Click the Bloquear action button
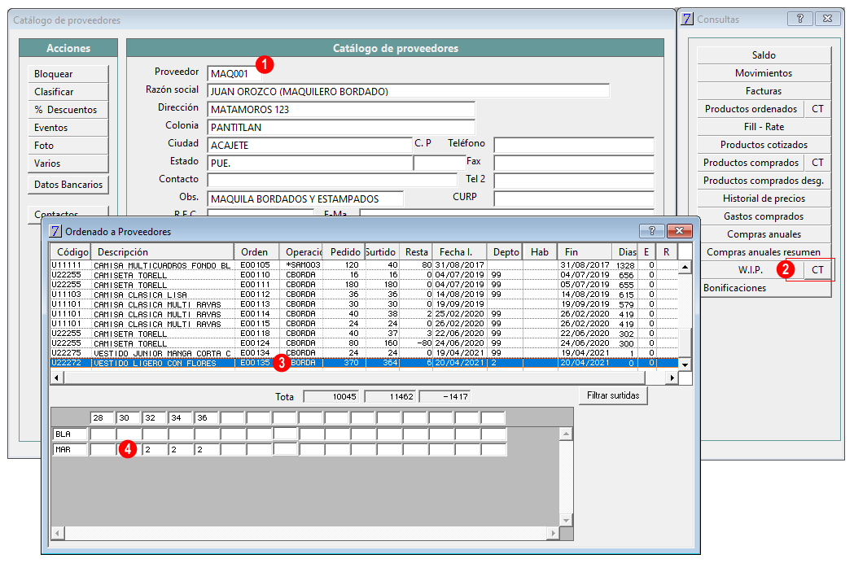This screenshot has width=854, height=563. pyautogui.click(x=68, y=74)
